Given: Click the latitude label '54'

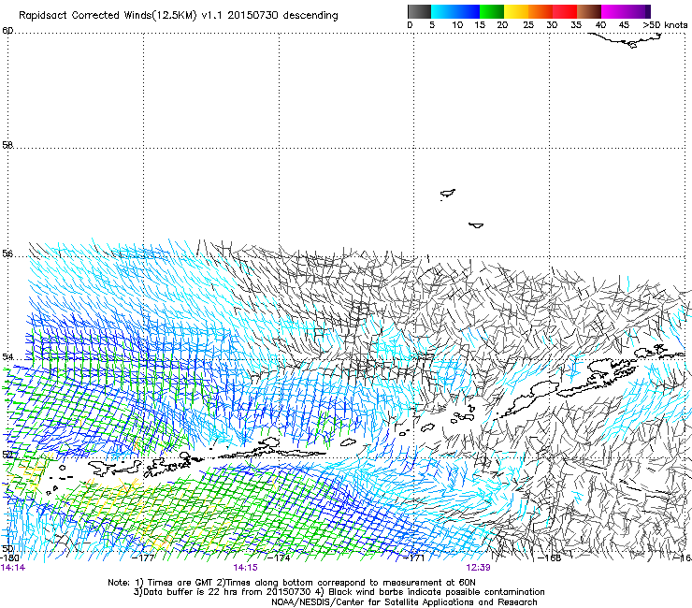Looking at the screenshot, I should [x=7, y=356].
